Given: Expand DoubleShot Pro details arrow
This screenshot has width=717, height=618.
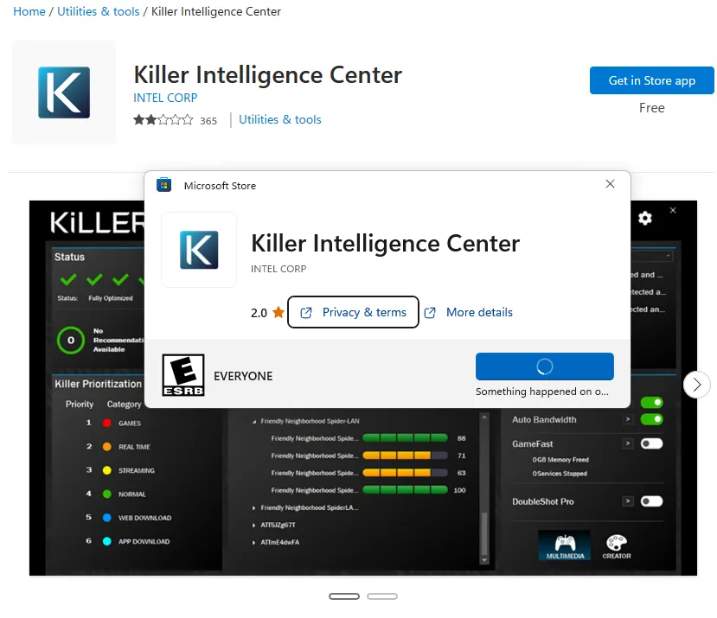Looking at the screenshot, I should coord(628,501).
